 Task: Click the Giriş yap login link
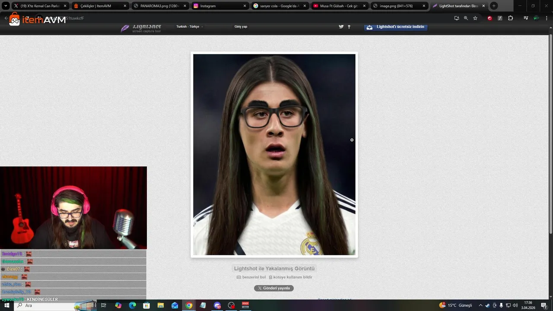[x=241, y=27]
